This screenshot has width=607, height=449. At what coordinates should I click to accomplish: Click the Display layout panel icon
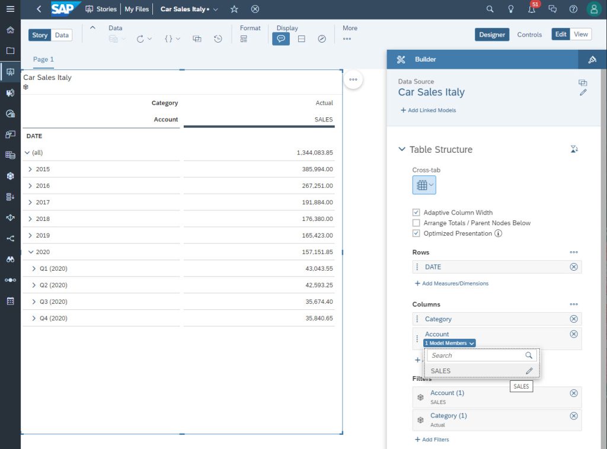pyautogui.click(x=302, y=39)
